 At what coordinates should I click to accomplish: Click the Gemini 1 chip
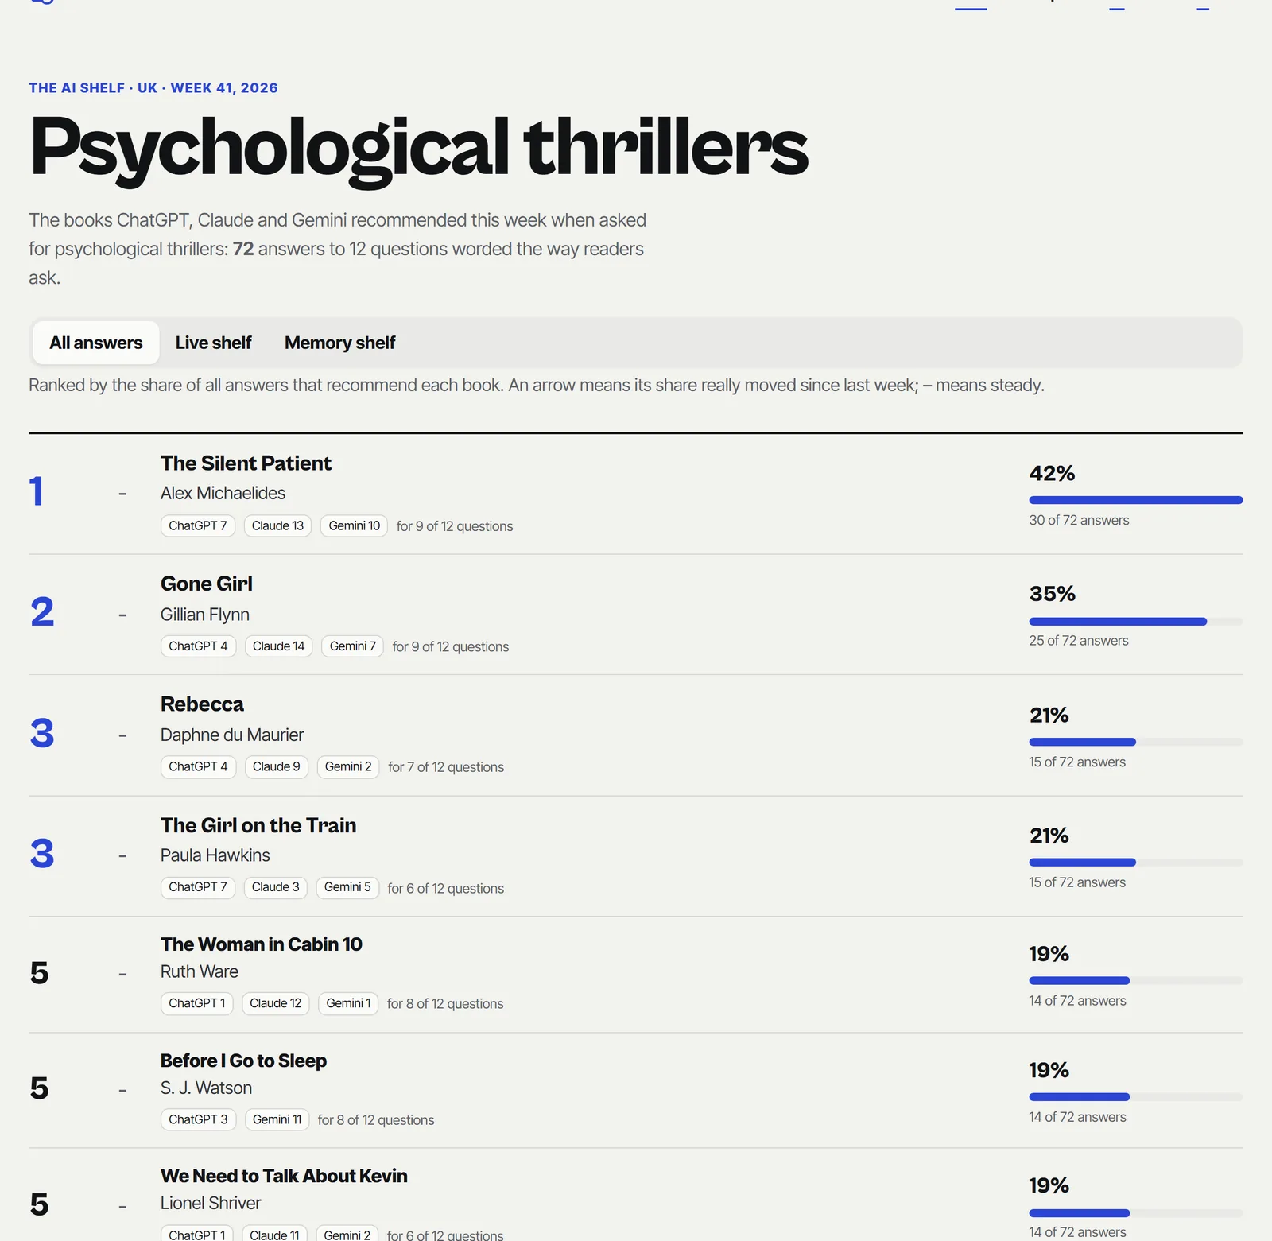pyautogui.click(x=348, y=1003)
